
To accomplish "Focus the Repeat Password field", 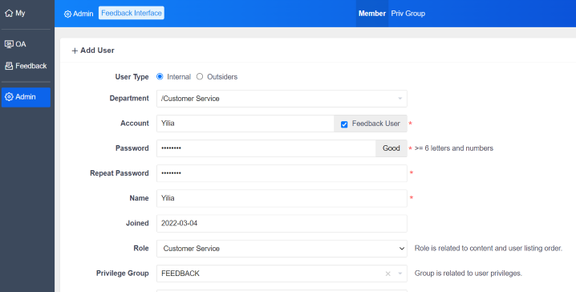I will click(x=282, y=173).
